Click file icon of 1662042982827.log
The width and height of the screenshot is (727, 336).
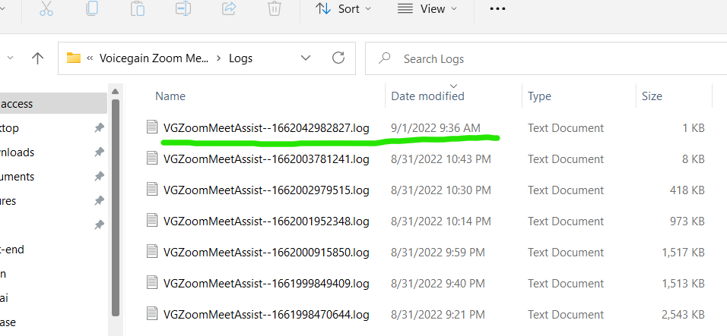pyautogui.click(x=152, y=127)
